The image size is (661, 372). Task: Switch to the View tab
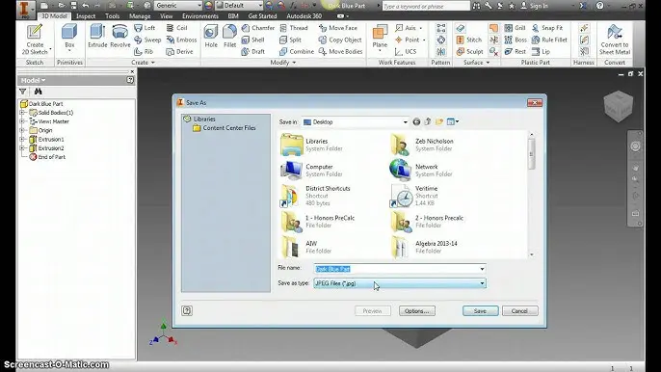click(166, 16)
